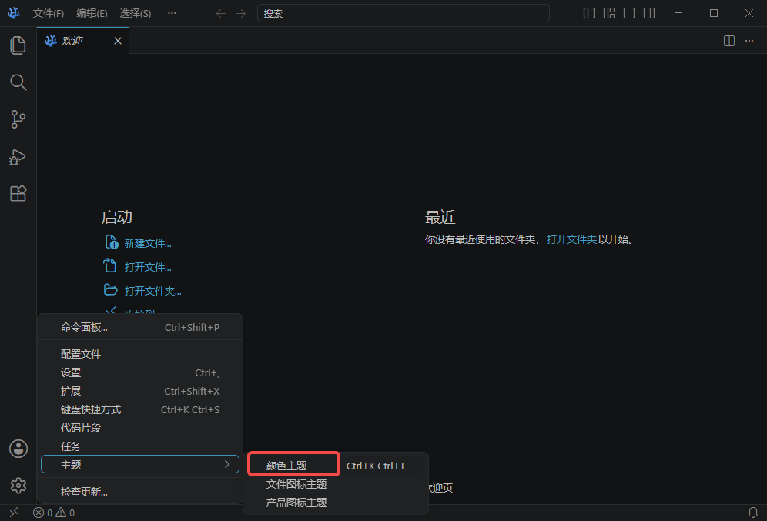Open the 选择(S) menu

(136, 13)
